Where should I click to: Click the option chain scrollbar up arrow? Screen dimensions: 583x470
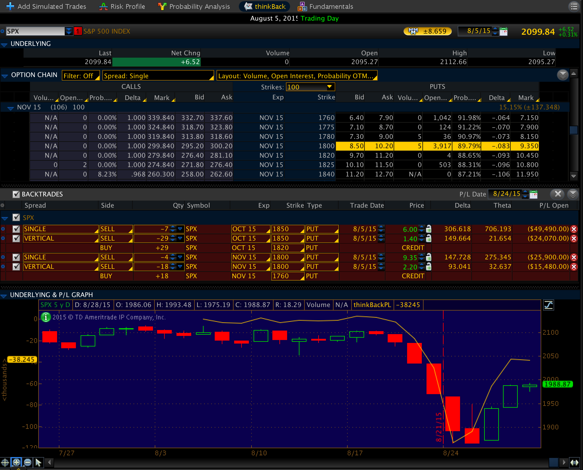[x=574, y=74]
